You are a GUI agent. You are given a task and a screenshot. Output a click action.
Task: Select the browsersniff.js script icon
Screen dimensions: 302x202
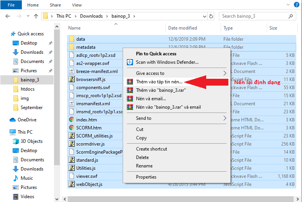72,79
